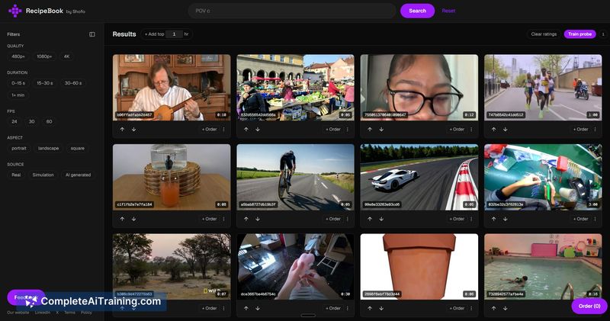Downvote the white race car video
This screenshot has width=610, height=321.
(381, 219)
